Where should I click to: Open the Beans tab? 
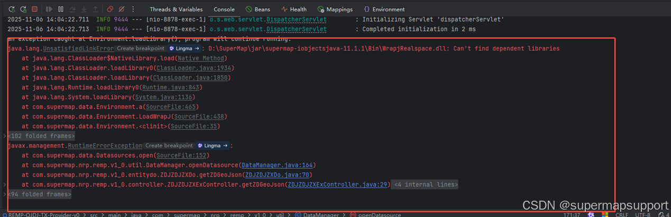[259, 9]
